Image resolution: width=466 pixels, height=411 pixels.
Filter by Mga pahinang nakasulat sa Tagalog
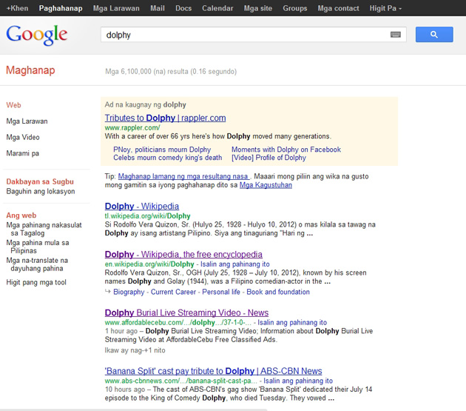[x=44, y=229]
